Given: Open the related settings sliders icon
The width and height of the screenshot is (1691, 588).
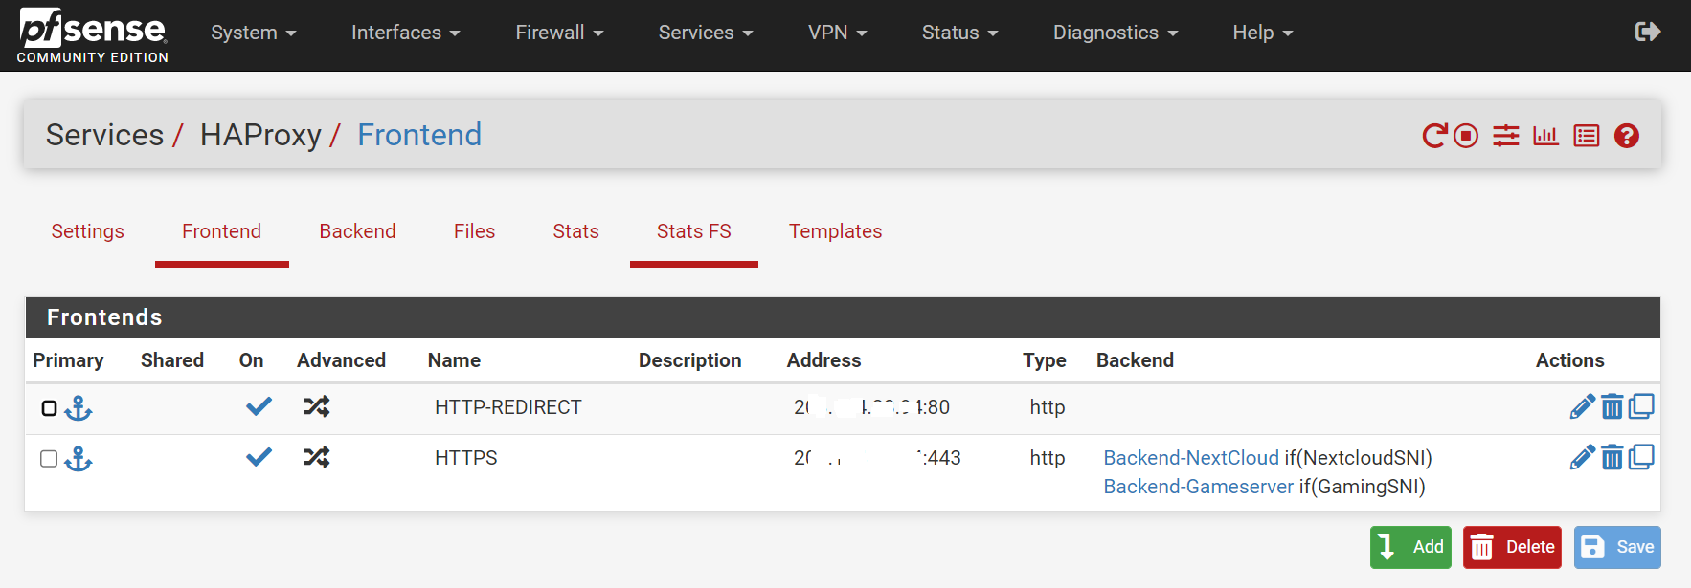Looking at the screenshot, I should coord(1506,136).
